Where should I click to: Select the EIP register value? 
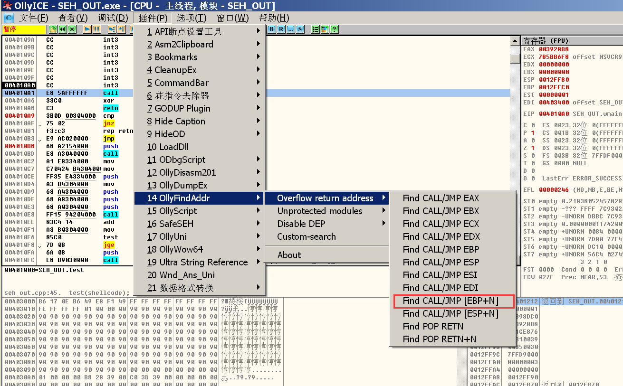553,113
